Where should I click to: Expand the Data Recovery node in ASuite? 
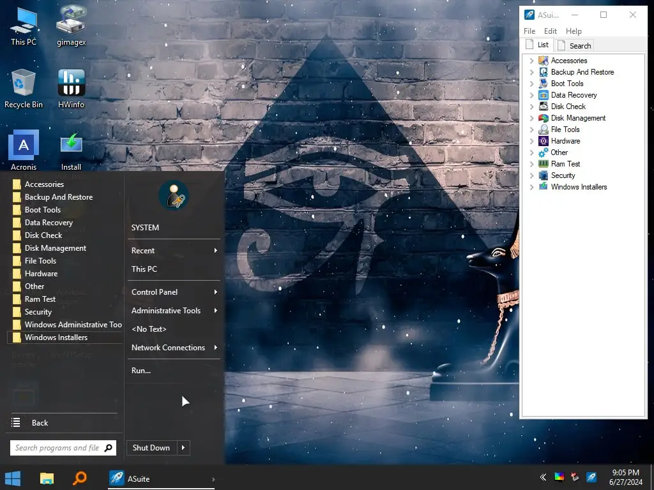pos(531,95)
